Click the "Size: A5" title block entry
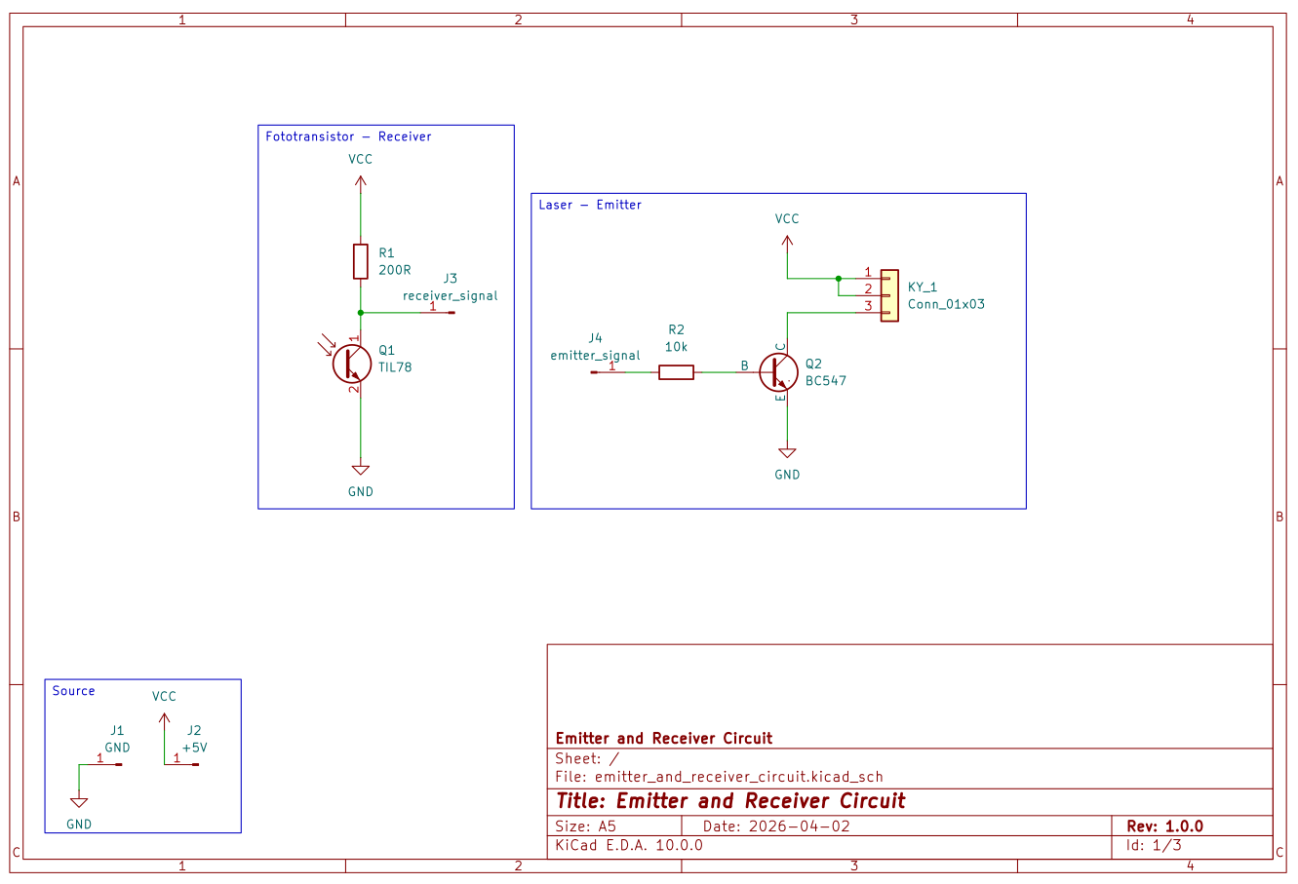This screenshot has height=884, width=1298. pyautogui.click(x=585, y=826)
